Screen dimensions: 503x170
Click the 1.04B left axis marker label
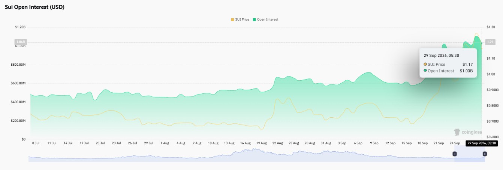(x=20, y=42)
